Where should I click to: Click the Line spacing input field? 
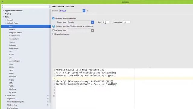pos(126,22)
